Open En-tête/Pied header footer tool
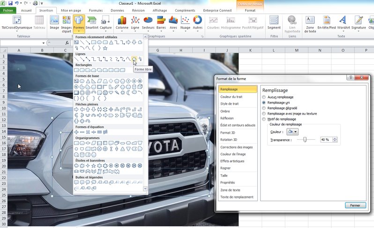The height and width of the screenshot is (228, 374). pos(327,23)
